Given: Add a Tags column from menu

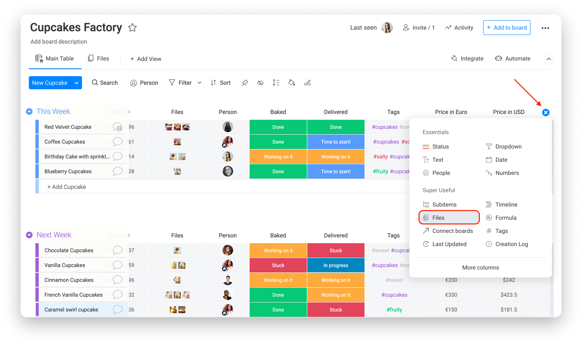Looking at the screenshot, I should [x=497, y=231].
